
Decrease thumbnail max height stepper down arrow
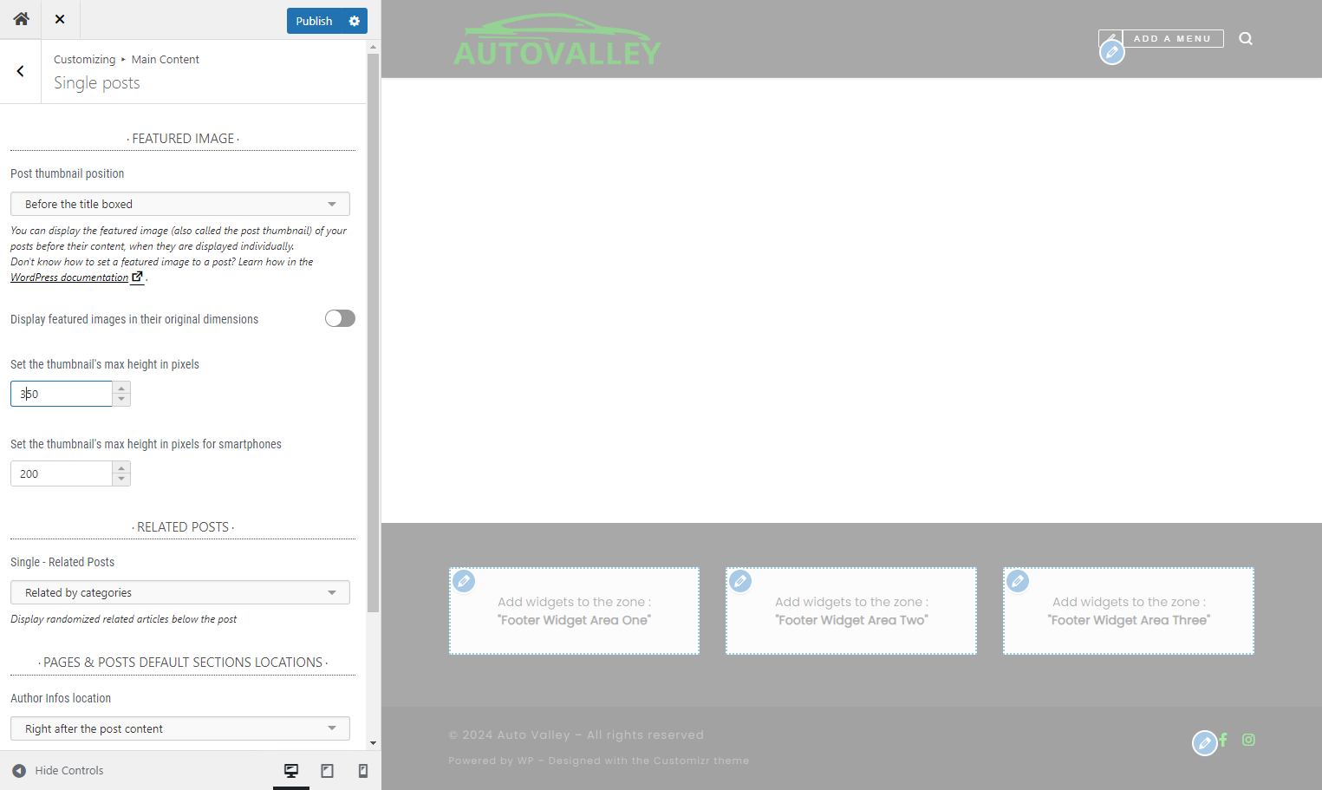pyautogui.click(x=121, y=400)
